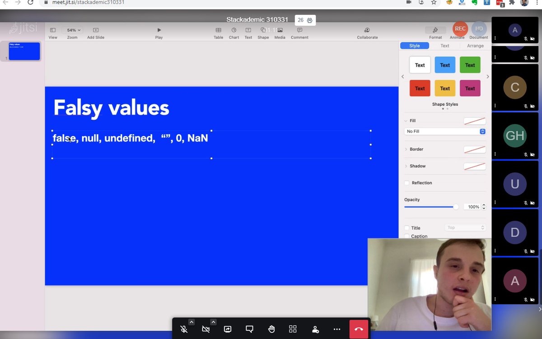This screenshot has height=339, width=542.
Task: Open the Format inspector button
Action: pos(435,30)
